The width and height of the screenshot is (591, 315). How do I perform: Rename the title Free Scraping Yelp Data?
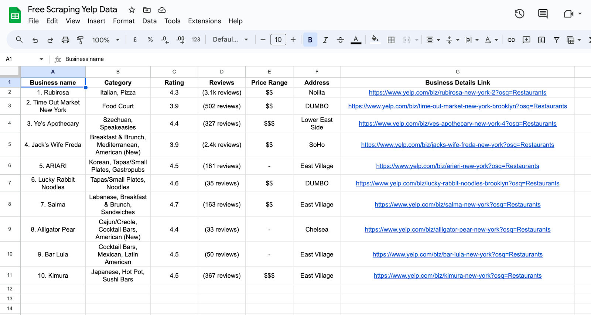[72, 10]
